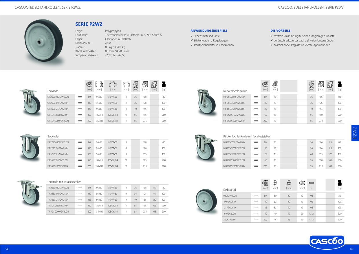Click the wheel diameter icon in Rückenlochlenkrolle header
Image resolution: width=359 pixels, height=254 pixels.
[265, 84]
